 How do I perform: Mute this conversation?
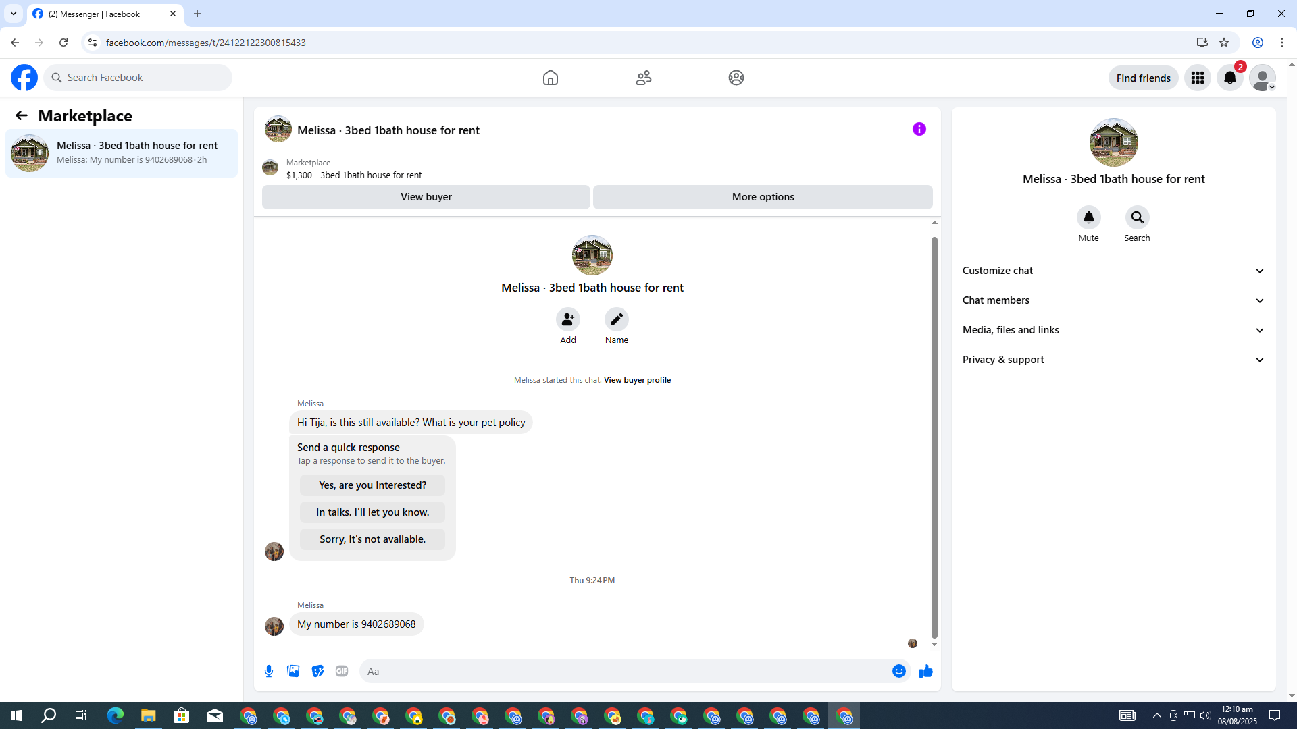pos(1088,217)
